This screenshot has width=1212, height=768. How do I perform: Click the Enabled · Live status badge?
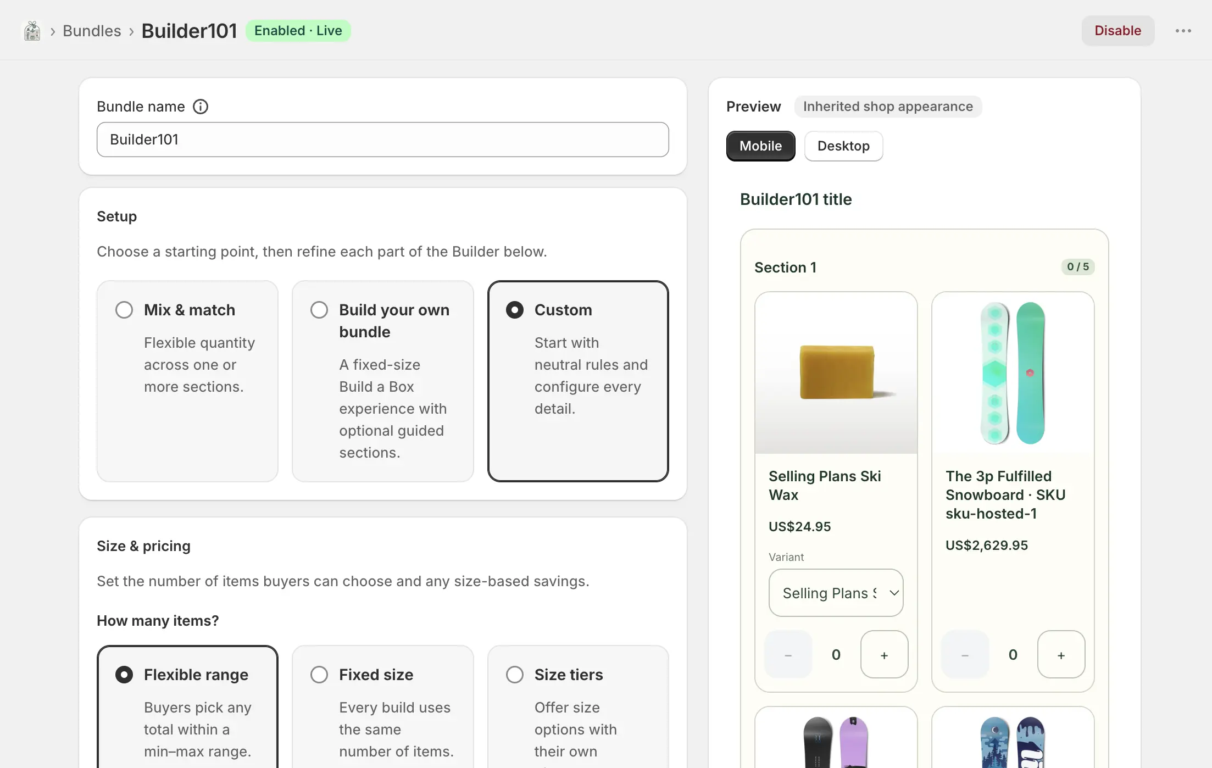pyautogui.click(x=298, y=31)
